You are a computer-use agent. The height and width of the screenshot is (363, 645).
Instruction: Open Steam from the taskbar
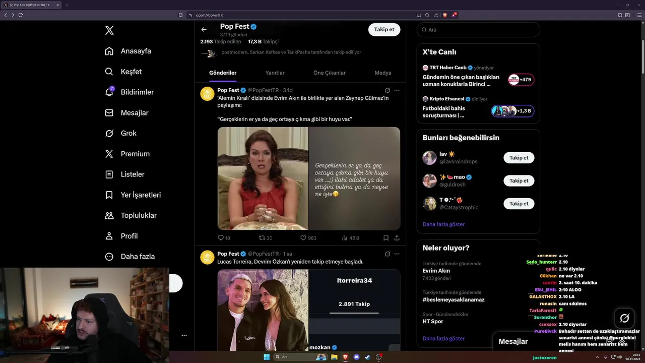click(x=368, y=357)
